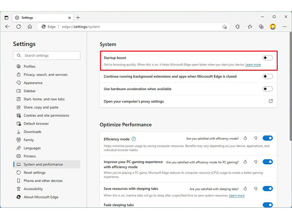This screenshot has width=292, height=219.
Task: Open Settings and more ellipsis menu
Action: (x=284, y=27)
